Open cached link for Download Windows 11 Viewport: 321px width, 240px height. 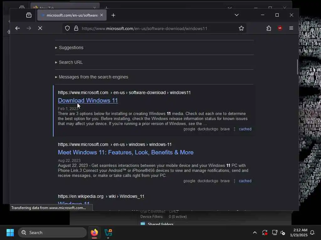(x=245, y=129)
